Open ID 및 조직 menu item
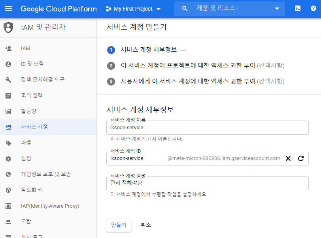321x238 pixels. (48, 64)
